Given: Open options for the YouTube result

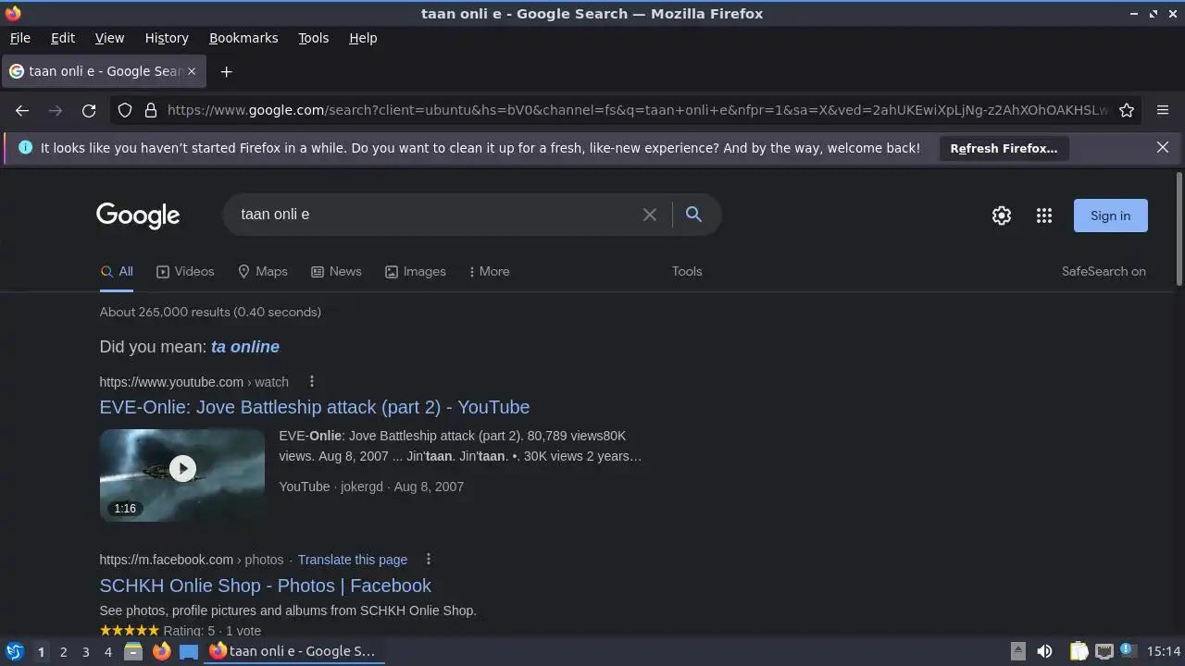Looking at the screenshot, I should coord(312,382).
